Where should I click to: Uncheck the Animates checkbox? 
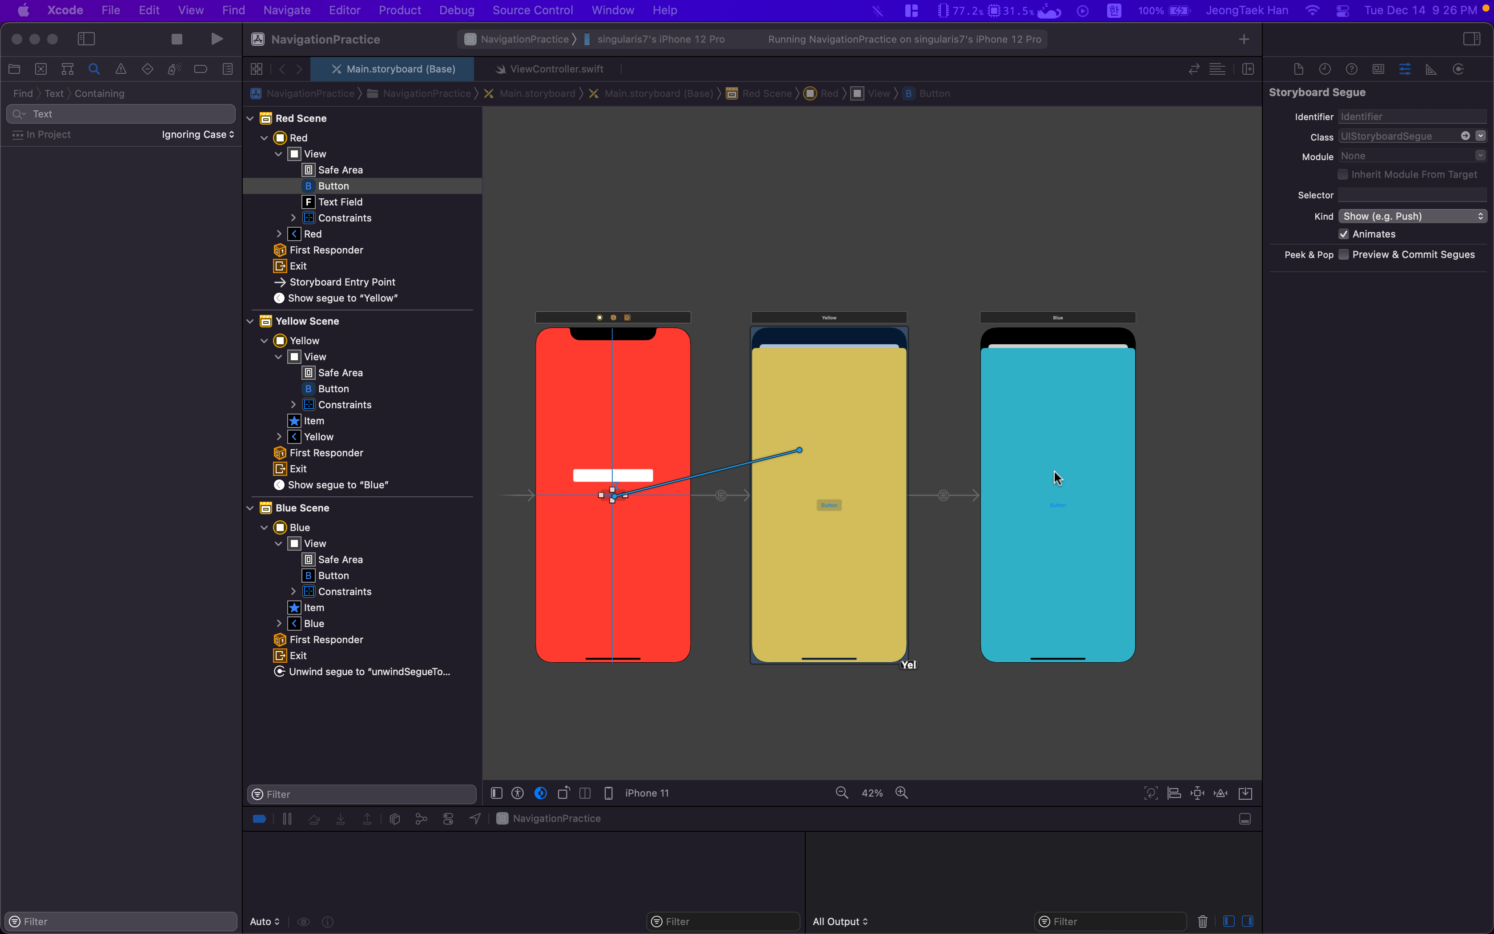pos(1343,234)
